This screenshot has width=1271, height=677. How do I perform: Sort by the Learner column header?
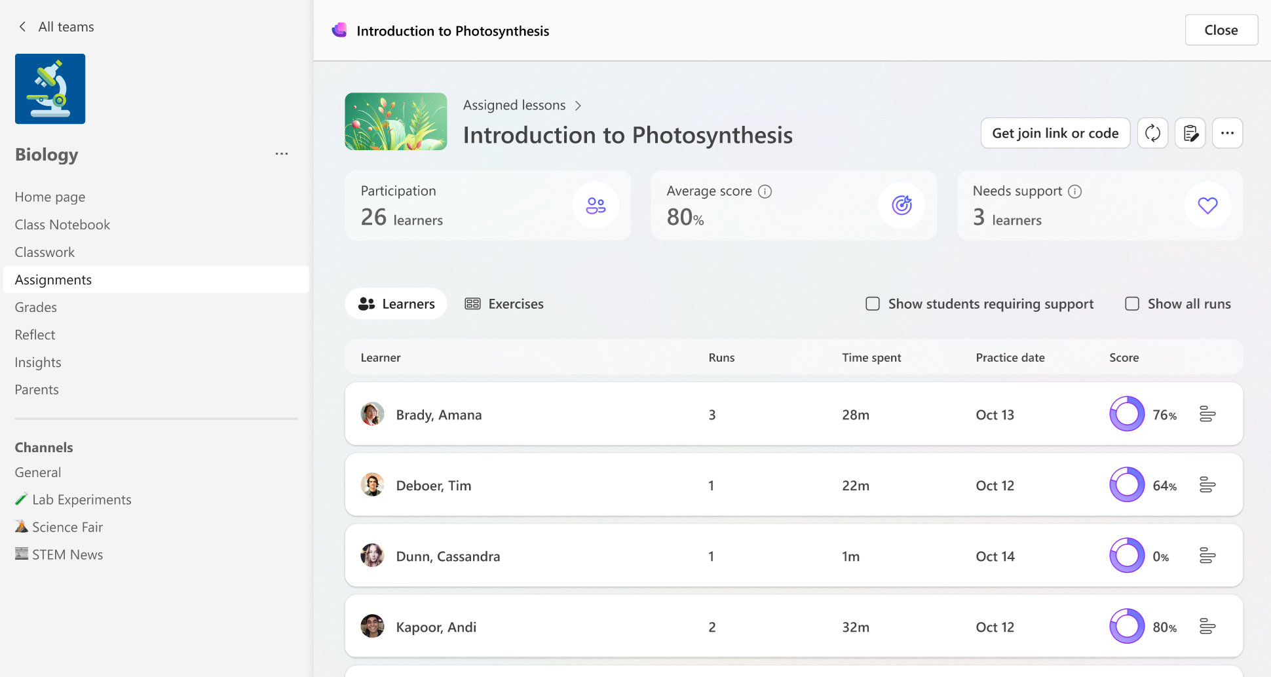tap(381, 357)
